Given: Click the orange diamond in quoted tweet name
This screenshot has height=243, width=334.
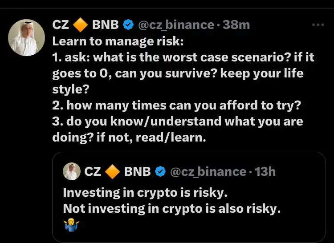Looking at the screenshot, I should point(113,171).
